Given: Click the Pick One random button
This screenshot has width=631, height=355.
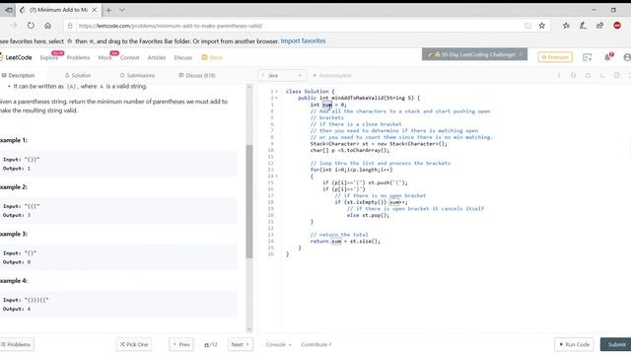Looking at the screenshot, I should pyautogui.click(x=134, y=344).
